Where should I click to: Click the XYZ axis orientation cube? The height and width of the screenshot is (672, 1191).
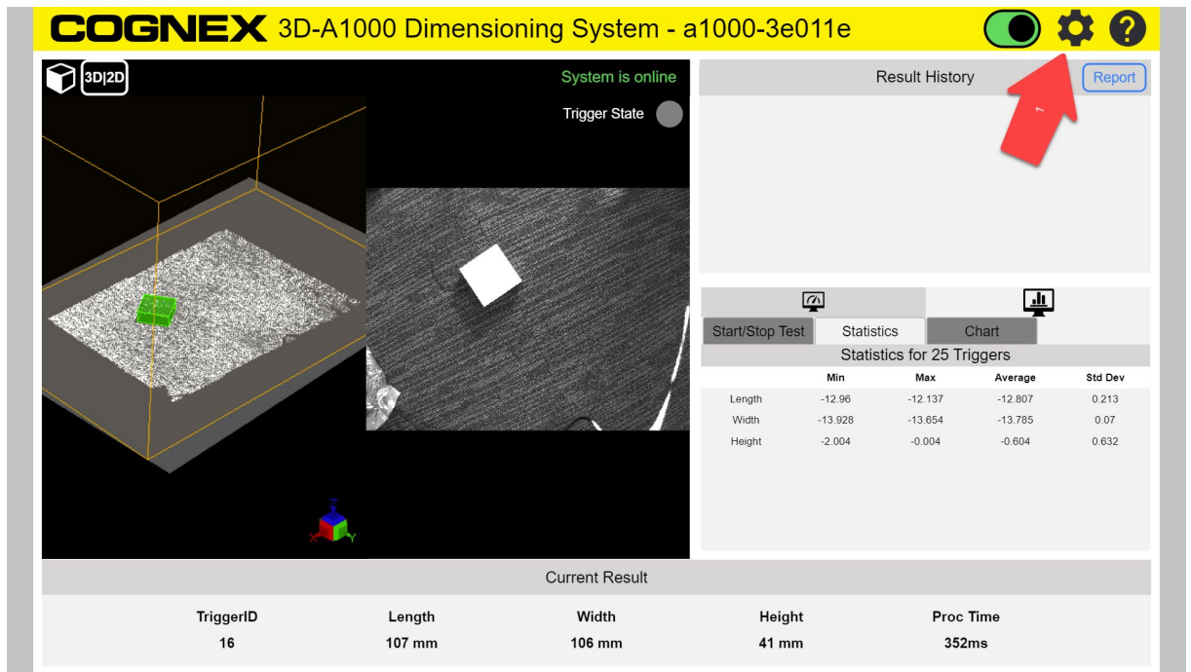click(333, 524)
